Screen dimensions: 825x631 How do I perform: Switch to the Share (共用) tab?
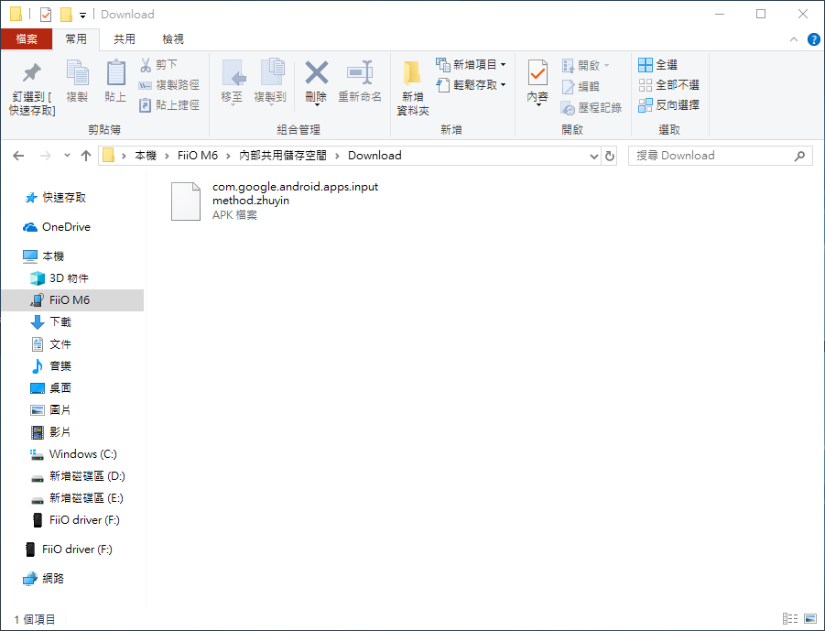[125, 39]
